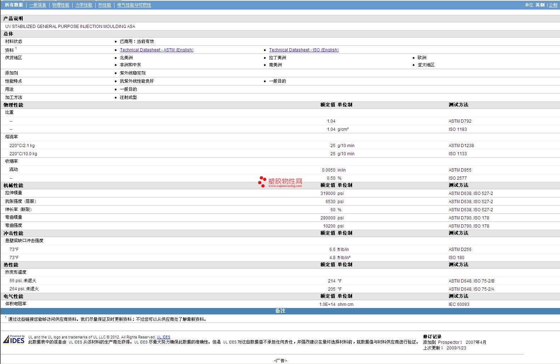Open the 热性能 tab
The height and width of the screenshot is (364, 560).
pyautogui.click(x=104, y=5)
